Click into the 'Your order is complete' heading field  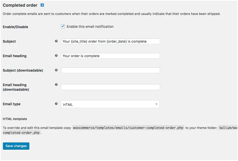click(110, 56)
